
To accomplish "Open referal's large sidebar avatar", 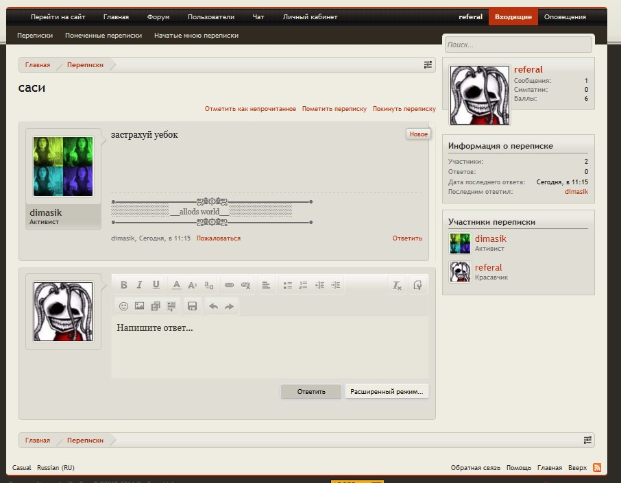I will [480, 95].
